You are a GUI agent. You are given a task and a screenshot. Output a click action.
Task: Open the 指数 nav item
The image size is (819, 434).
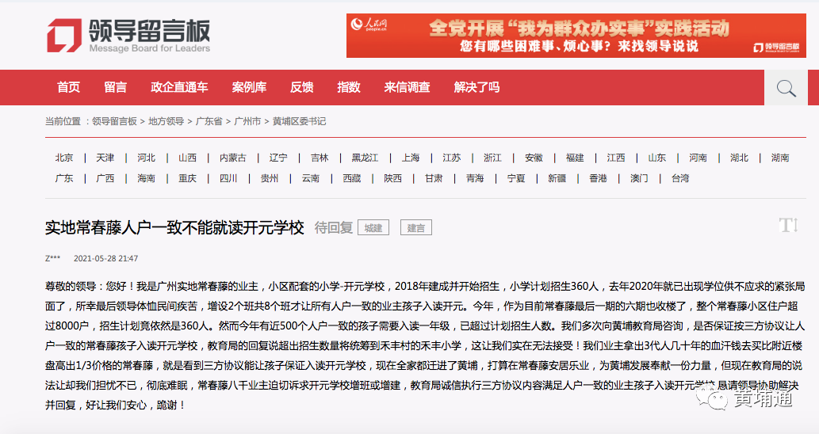pyautogui.click(x=349, y=87)
